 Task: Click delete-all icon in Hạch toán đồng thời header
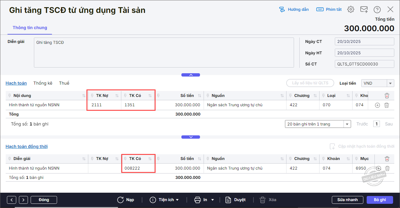387,159
